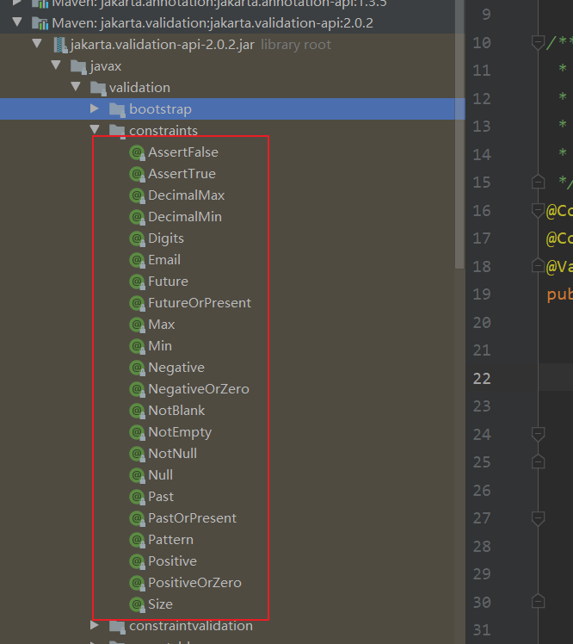Image resolution: width=573 pixels, height=644 pixels.
Task: Expand the bootstrap package arrow
Action: (95, 108)
